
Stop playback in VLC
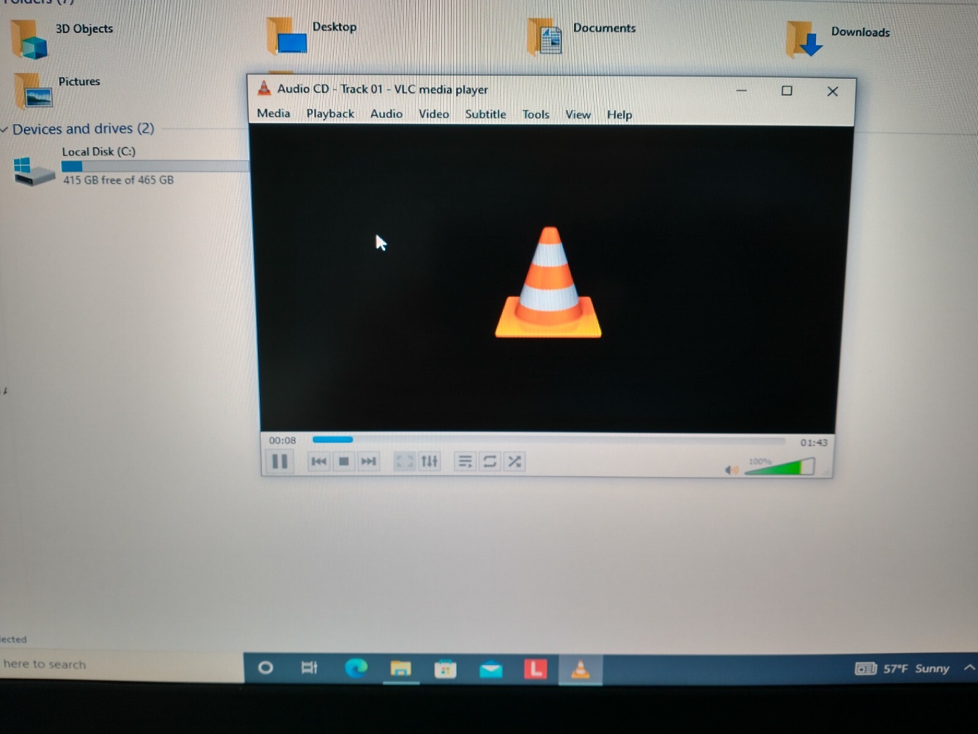point(344,461)
